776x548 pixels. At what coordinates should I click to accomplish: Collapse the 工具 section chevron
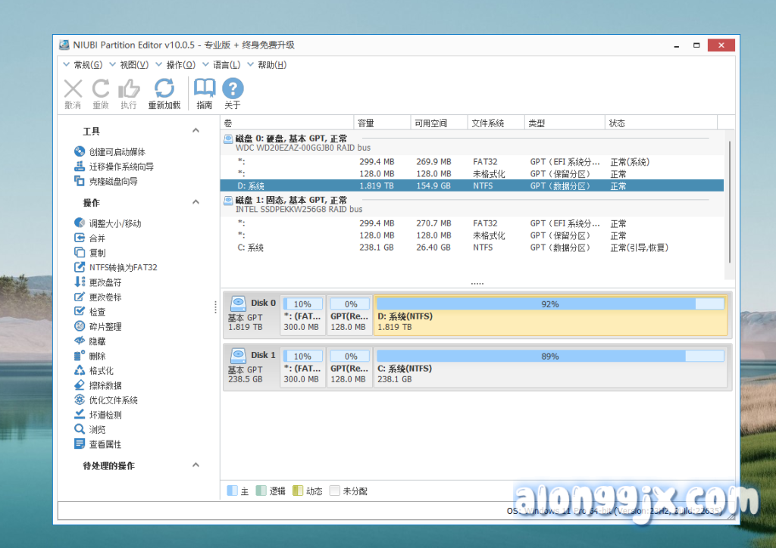point(196,131)
